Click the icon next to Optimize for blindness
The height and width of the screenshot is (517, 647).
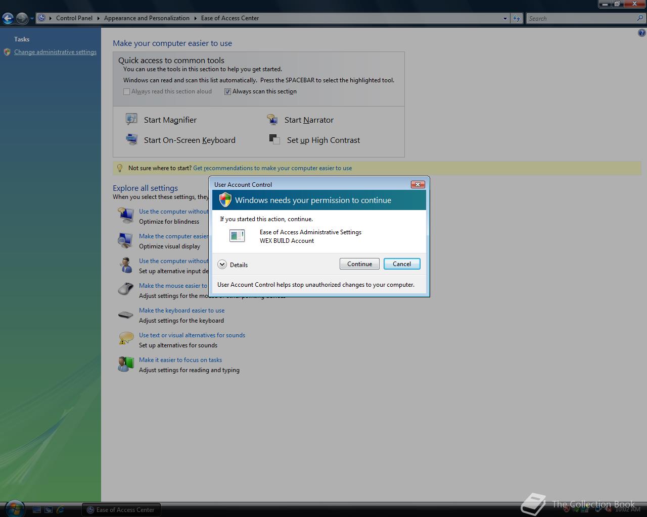[125, 216]
